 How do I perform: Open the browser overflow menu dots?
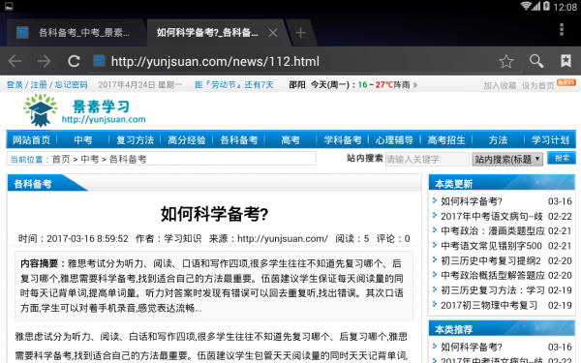(562, 29)
